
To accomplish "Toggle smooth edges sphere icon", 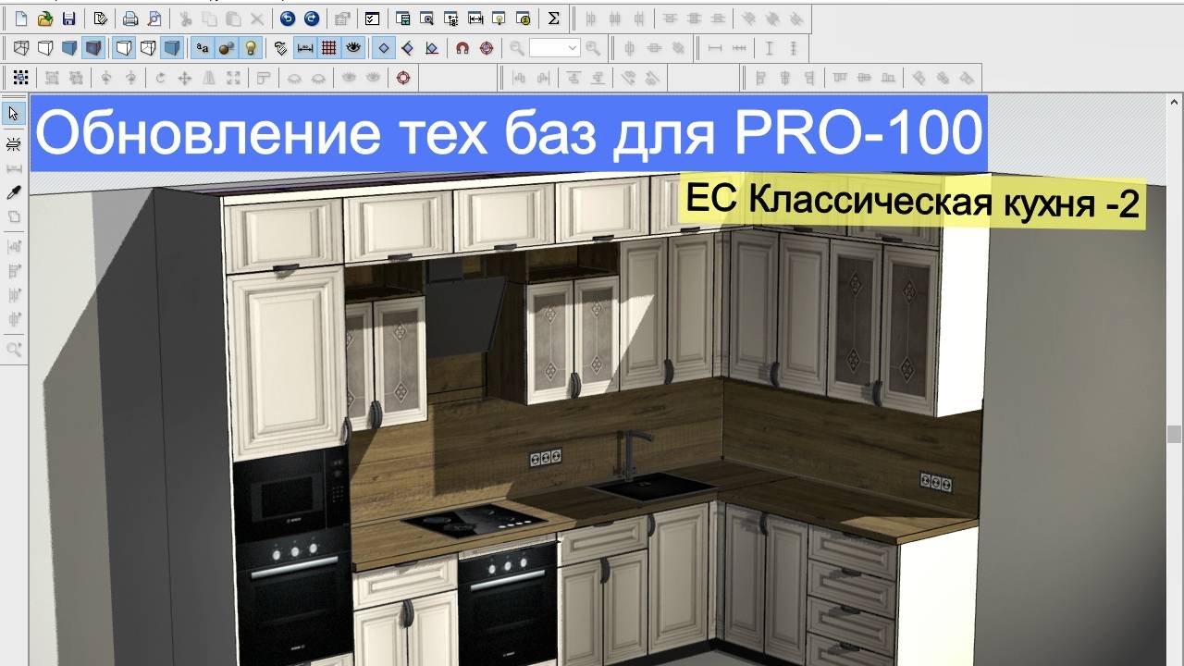I will point(225,48).
